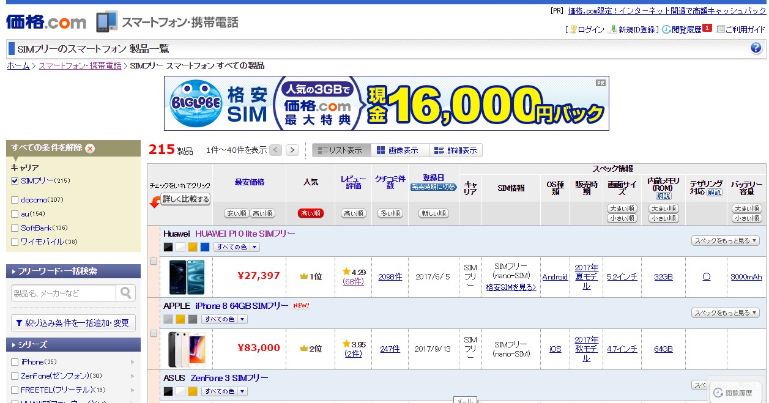This screenshot has width=769, height=403.
Task: Click the star rating 4.29 icon
Action: tap(346, 272)
